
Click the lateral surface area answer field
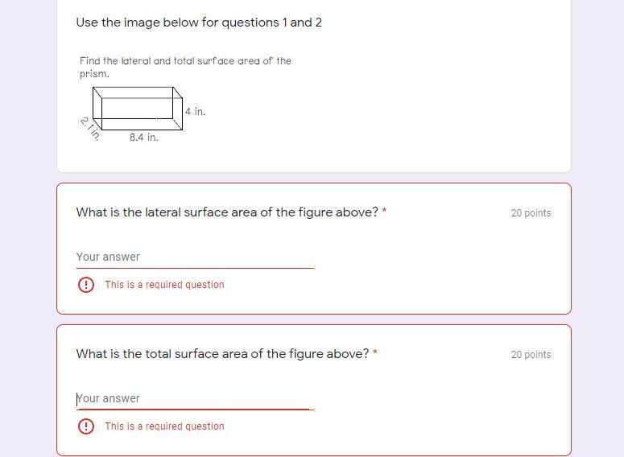(194, 257)
